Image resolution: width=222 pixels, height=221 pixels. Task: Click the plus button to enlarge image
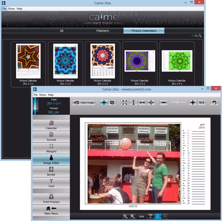(193, 102)
